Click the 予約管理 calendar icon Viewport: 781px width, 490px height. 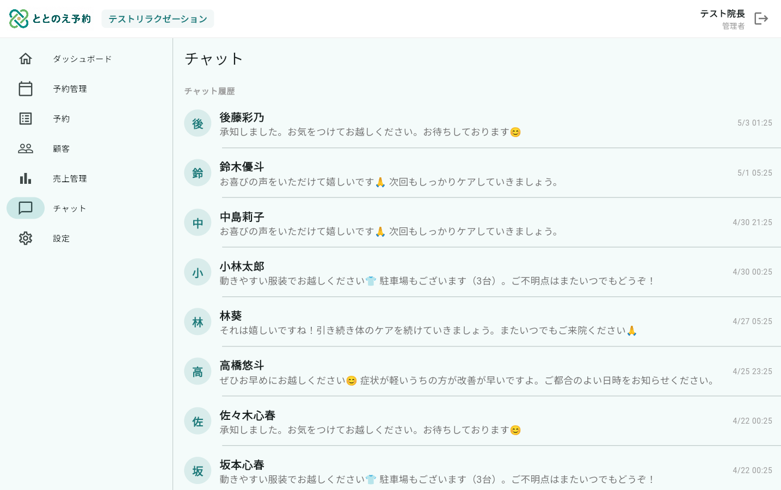click(x=26, y=89)
